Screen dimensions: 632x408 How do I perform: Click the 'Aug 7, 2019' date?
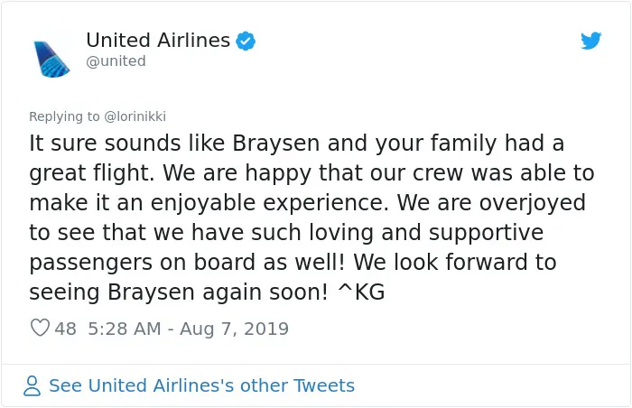click(x=234, y=329)
